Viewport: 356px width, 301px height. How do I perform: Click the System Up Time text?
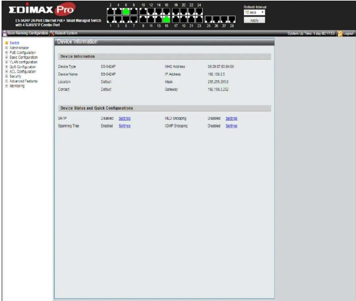click(x=311, y=34)
